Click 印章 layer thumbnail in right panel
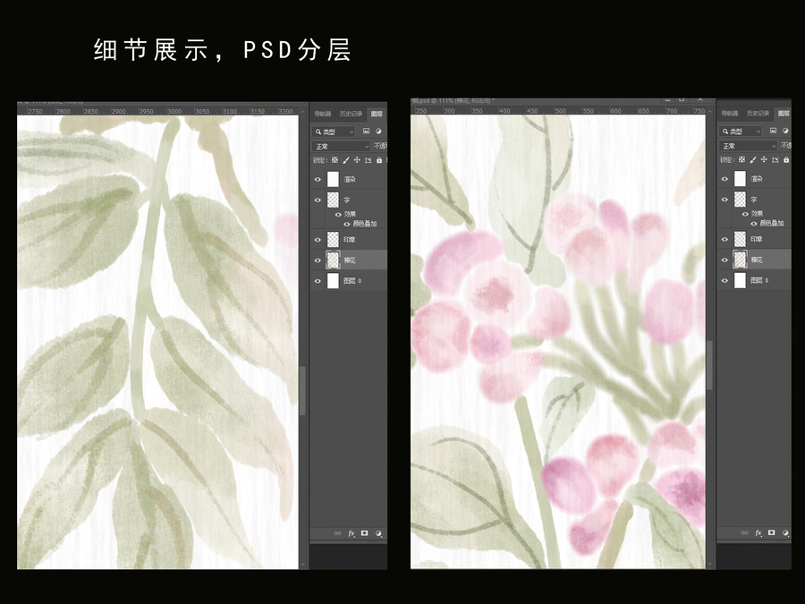The height and width of the screenshot is (604, 805). pyautogui.click(x=740, y=239)
